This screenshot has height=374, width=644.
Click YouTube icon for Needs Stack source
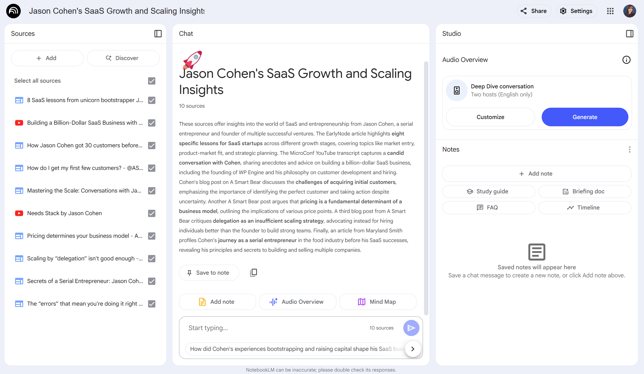pyautogui.click(x=19, y=213)
